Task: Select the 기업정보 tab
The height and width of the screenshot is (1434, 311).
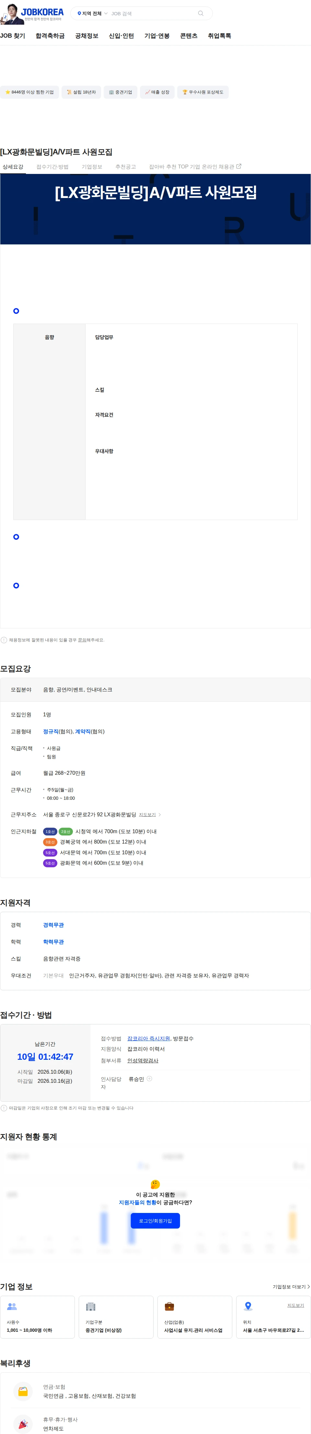Action: tap(92, 167)
